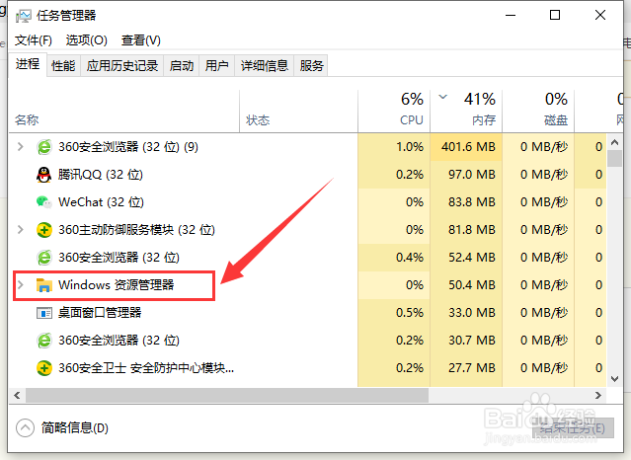Select the WeChat (32 位) process row

[307, 202]
